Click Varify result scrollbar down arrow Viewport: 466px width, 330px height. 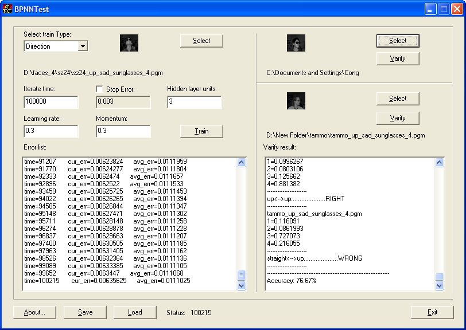pos(439,286)
